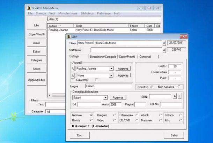Open the Preferenze menu

pyautogui.click(x=104, y=14)
